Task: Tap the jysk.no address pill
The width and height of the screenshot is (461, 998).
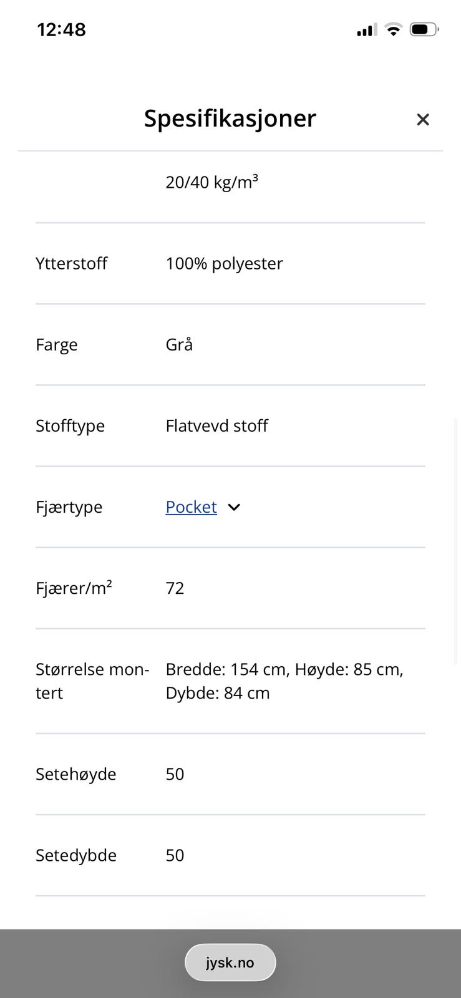Action: click(x=230, y=962)
